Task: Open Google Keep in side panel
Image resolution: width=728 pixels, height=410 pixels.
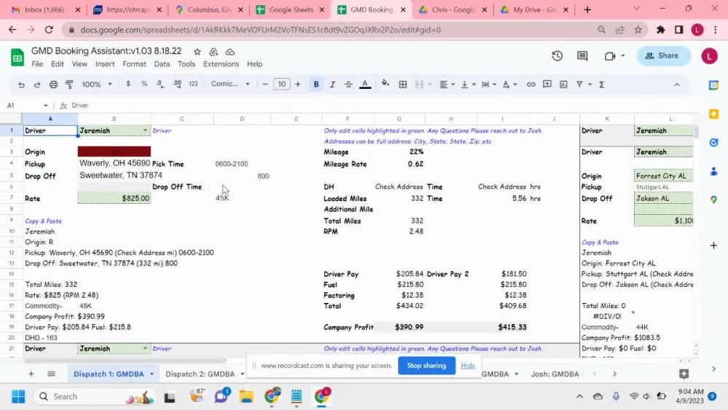Action: (713, 114)
